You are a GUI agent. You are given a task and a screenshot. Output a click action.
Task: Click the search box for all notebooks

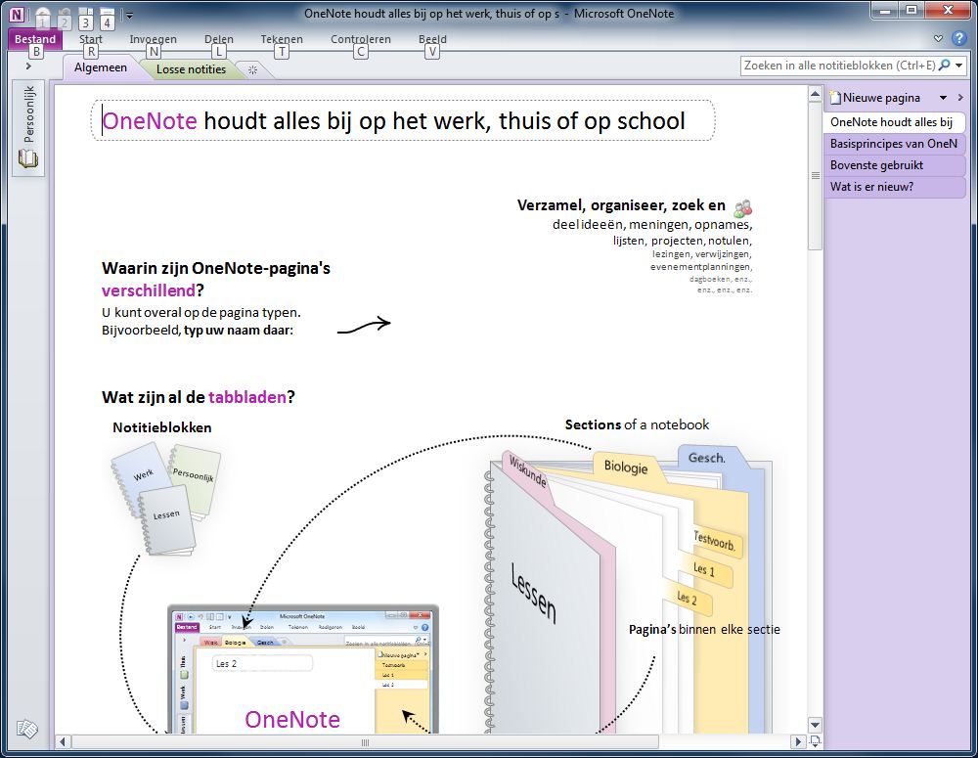coord(839,66)
